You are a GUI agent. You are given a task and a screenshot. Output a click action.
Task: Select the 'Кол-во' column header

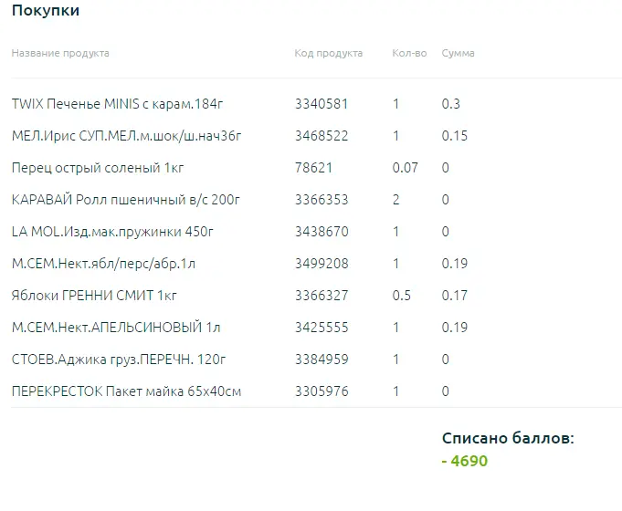(x=409, y=53)
